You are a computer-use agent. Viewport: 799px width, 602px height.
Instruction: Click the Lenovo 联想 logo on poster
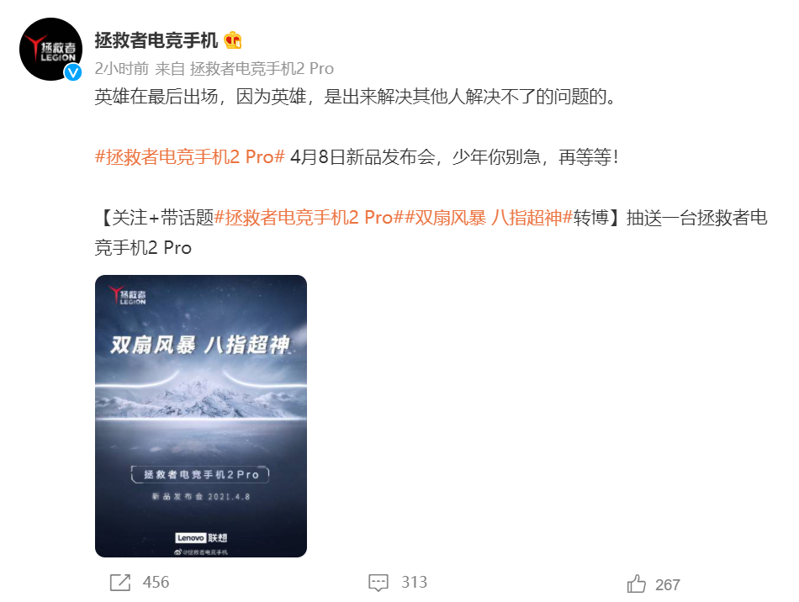click(x=201, y=538)
